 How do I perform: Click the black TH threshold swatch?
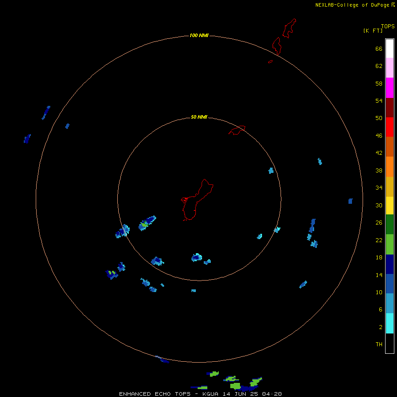pyautogui.click(x=390, y=343)
